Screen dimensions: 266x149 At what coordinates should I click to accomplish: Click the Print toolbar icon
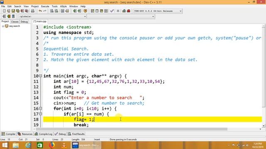(x=33, y=11)
